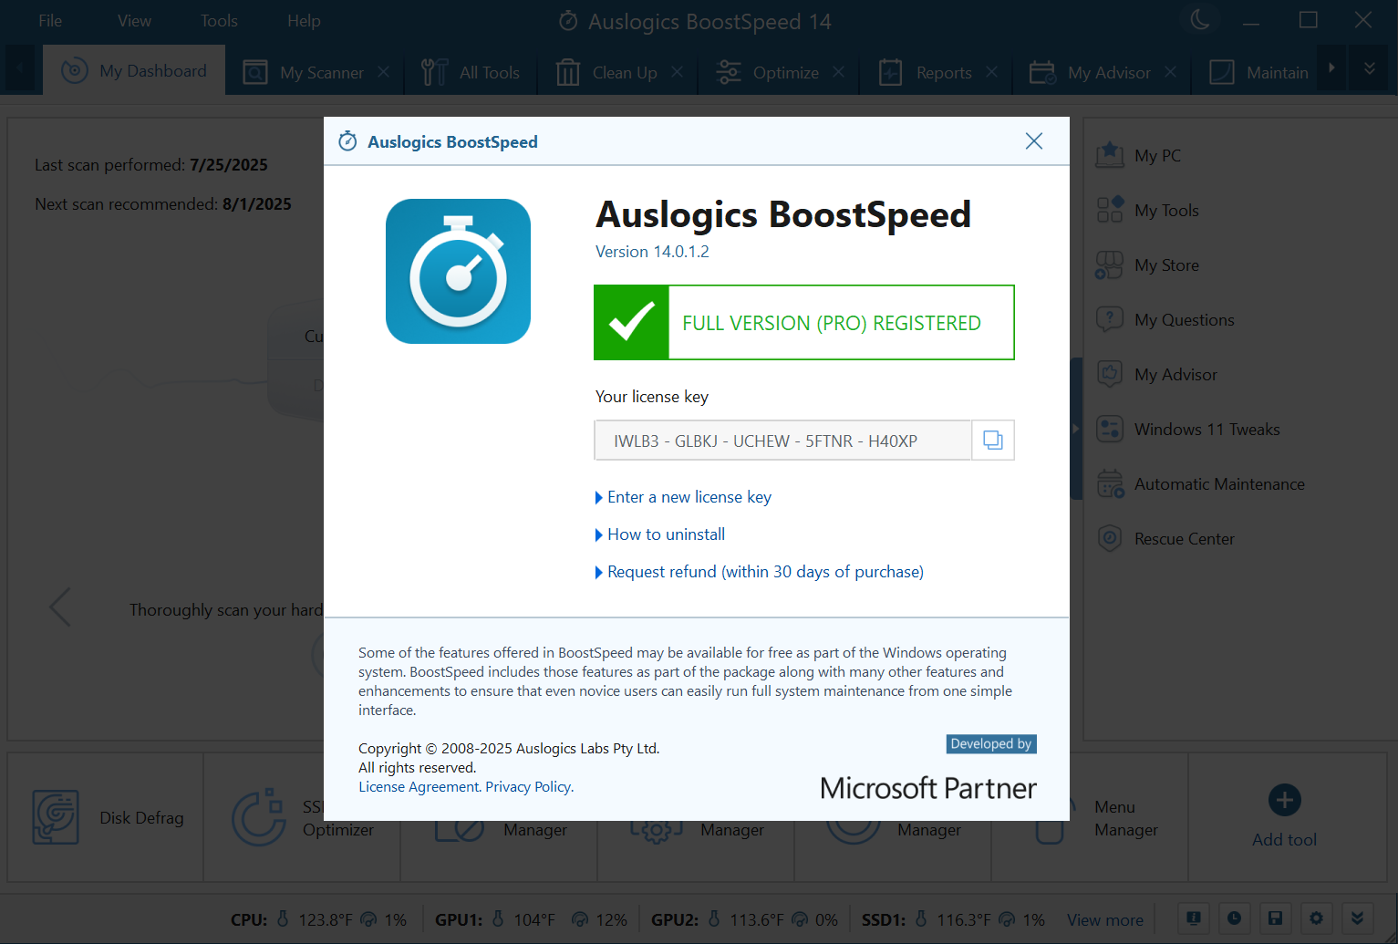1398x944 pixels.
Task: Click the license key text field
Action: click(x=783, y=441)
